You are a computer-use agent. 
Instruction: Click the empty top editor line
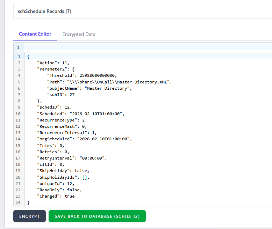[140, 47]
